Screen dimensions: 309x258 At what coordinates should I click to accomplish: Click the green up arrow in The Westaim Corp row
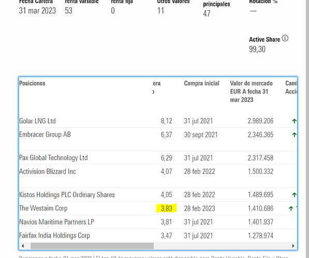coord(291,208)
